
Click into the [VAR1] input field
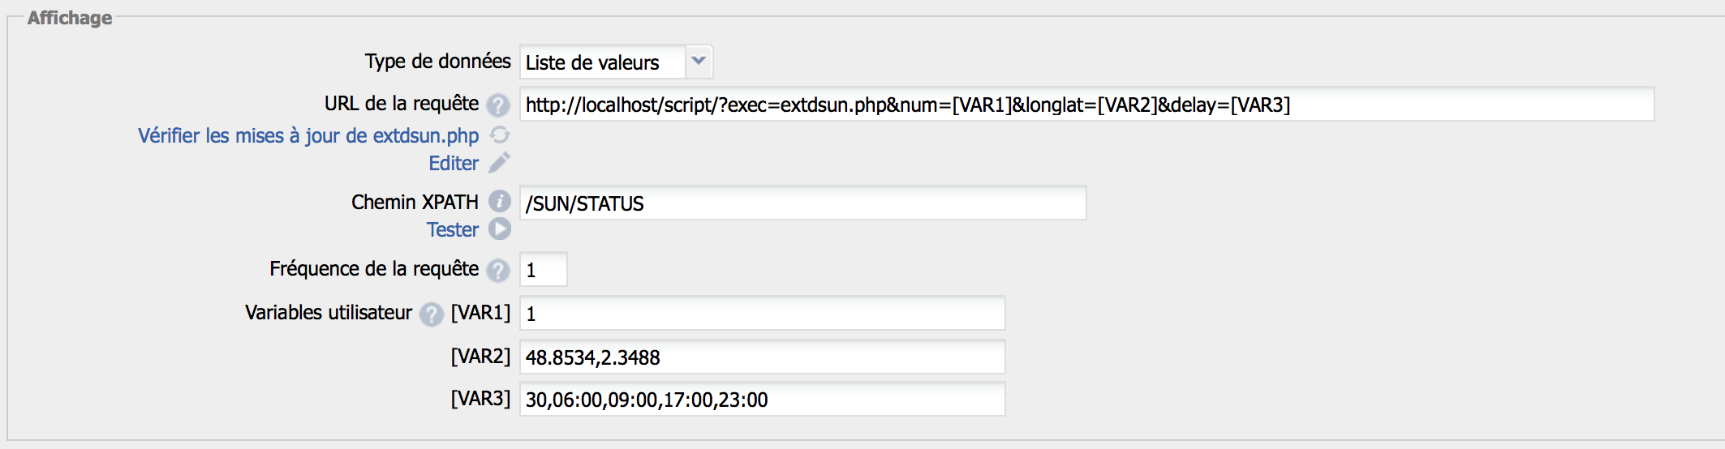[761, 314]
